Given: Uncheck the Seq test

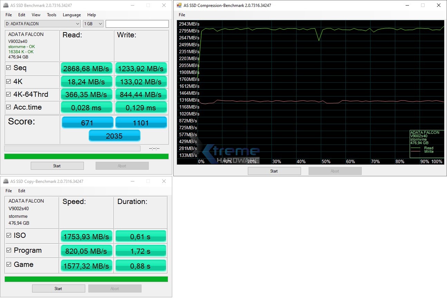Looking at the screenshot, I should tap(8, 68).
